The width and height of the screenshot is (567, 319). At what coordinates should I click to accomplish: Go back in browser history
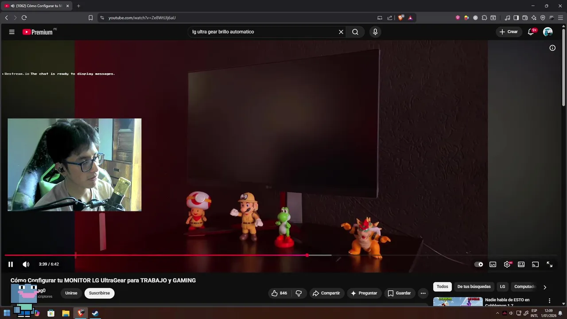(7, 18)
